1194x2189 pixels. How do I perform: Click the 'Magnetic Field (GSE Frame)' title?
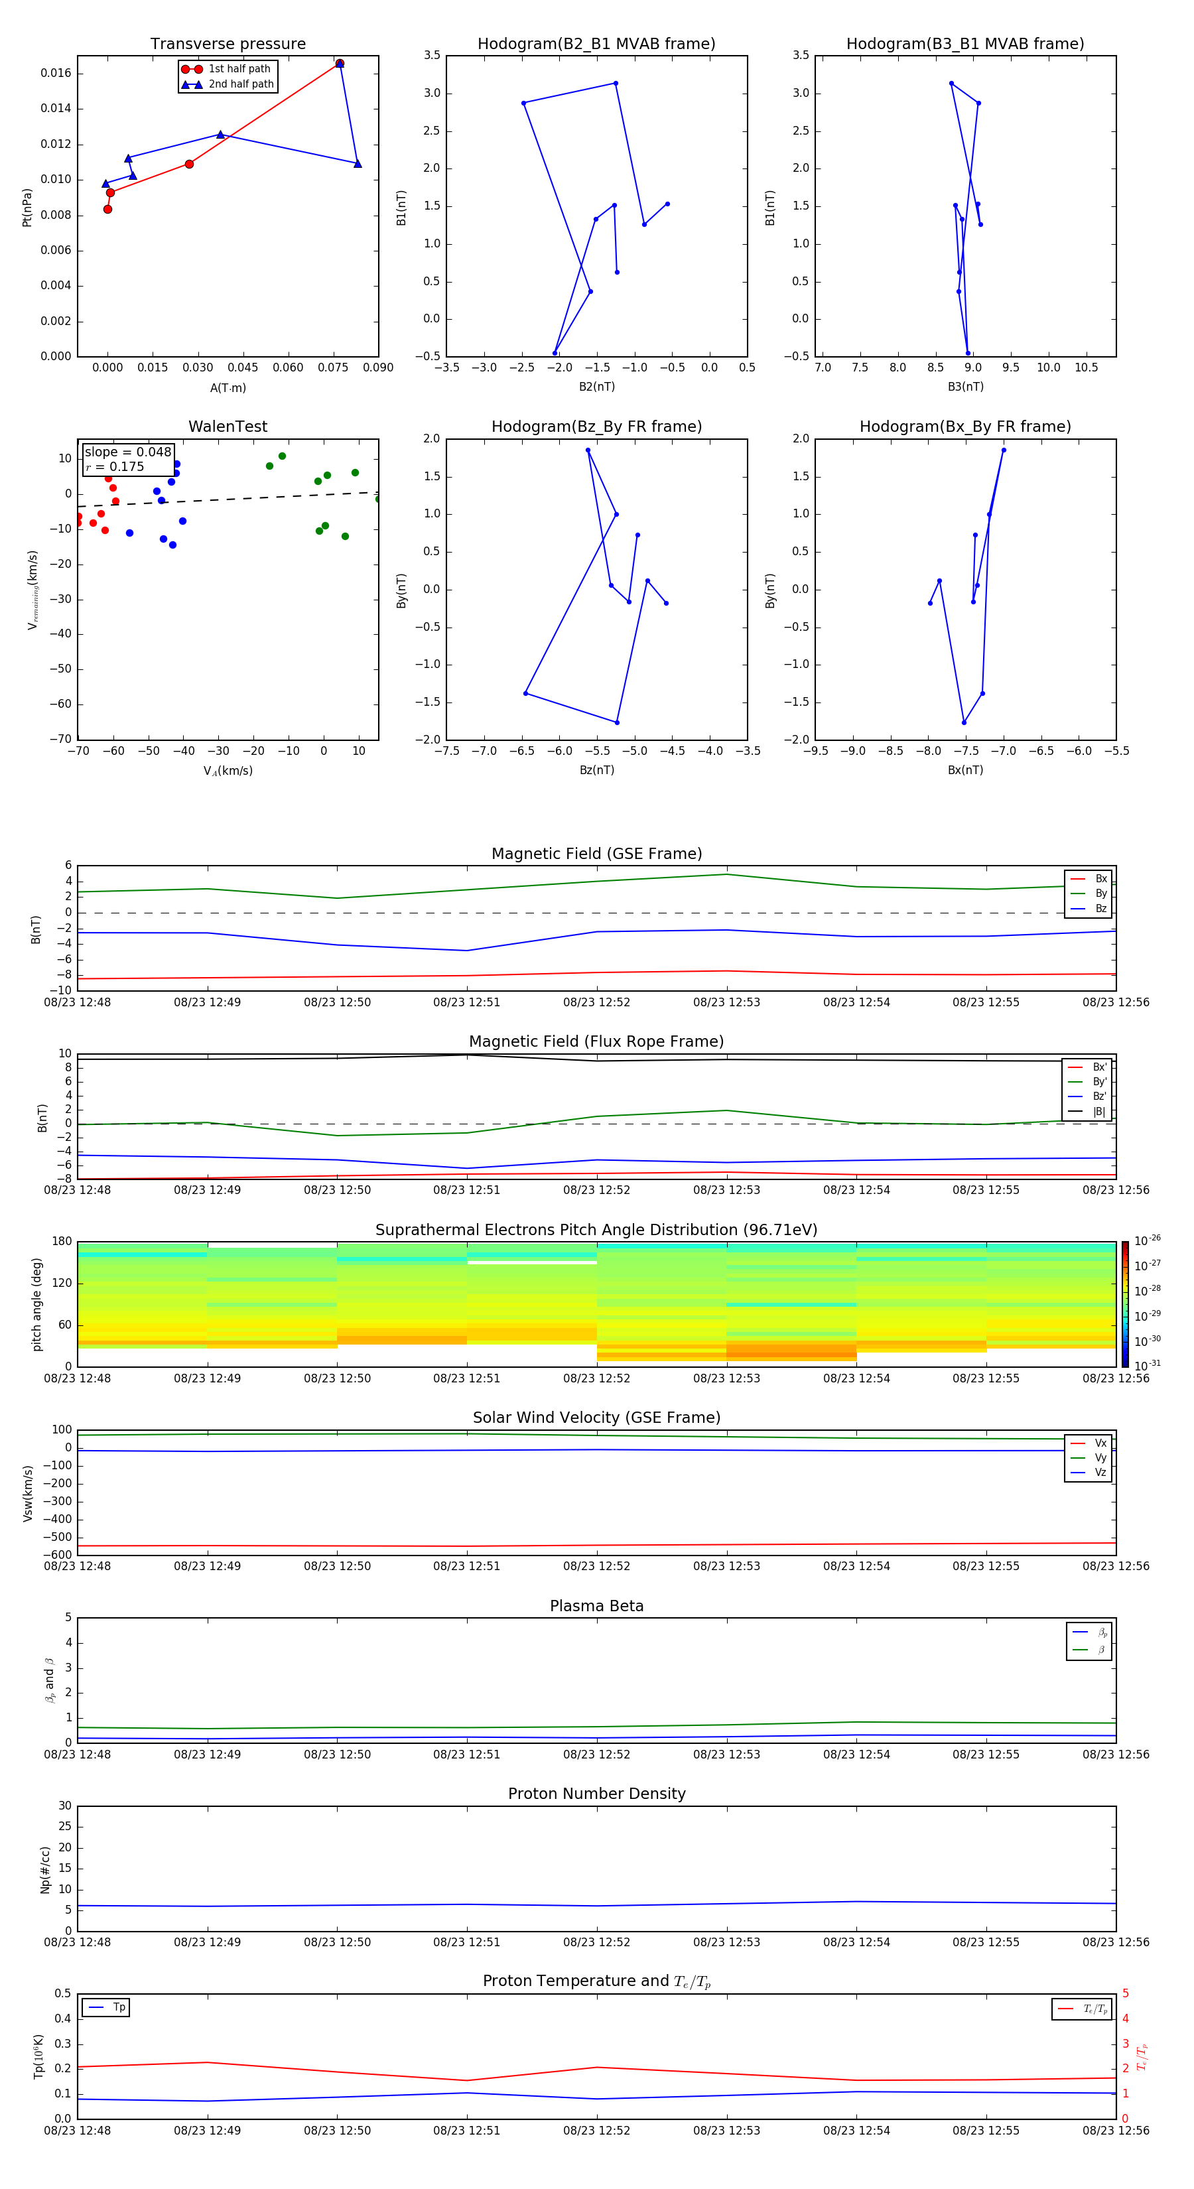[x=596, y=854]
